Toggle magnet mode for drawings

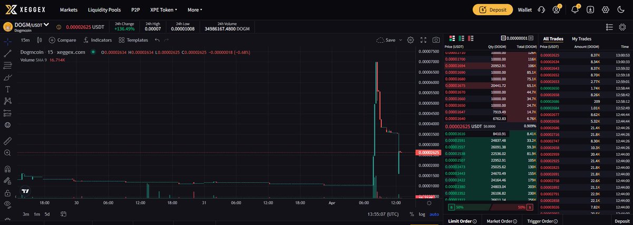click(x=7, y=169)
